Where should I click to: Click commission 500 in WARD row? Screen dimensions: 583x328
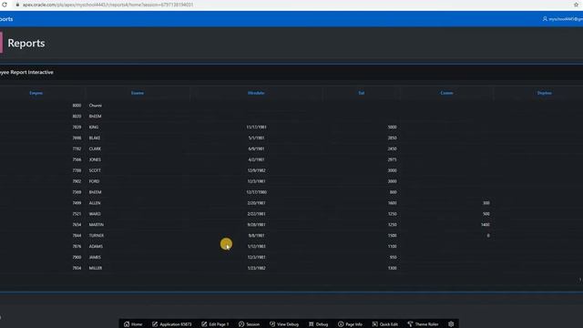click(486, 214)
